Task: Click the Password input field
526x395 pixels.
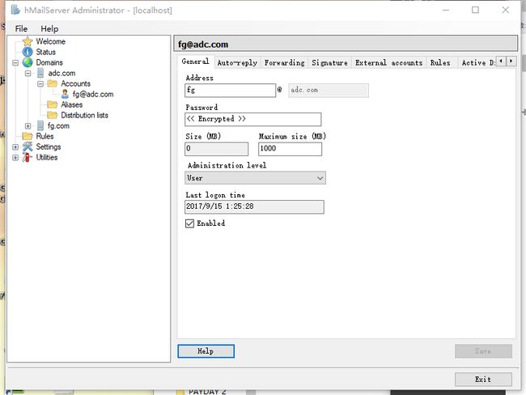Action: pos(253,119)
